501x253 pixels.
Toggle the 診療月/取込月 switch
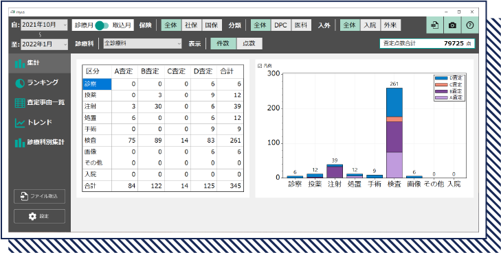tap(102, 25)
